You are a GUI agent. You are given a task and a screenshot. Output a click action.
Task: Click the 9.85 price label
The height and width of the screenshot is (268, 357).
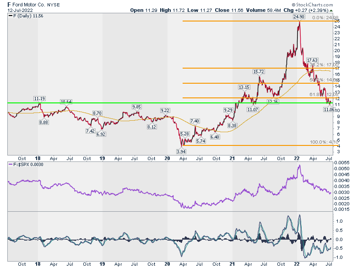click(136, 107)
